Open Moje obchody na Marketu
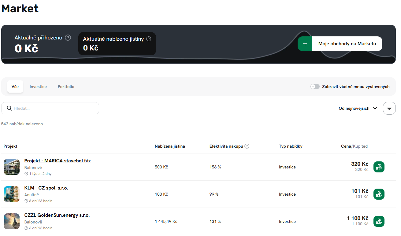The width and height of the screenshot is (401, 236). coord(347,44)
